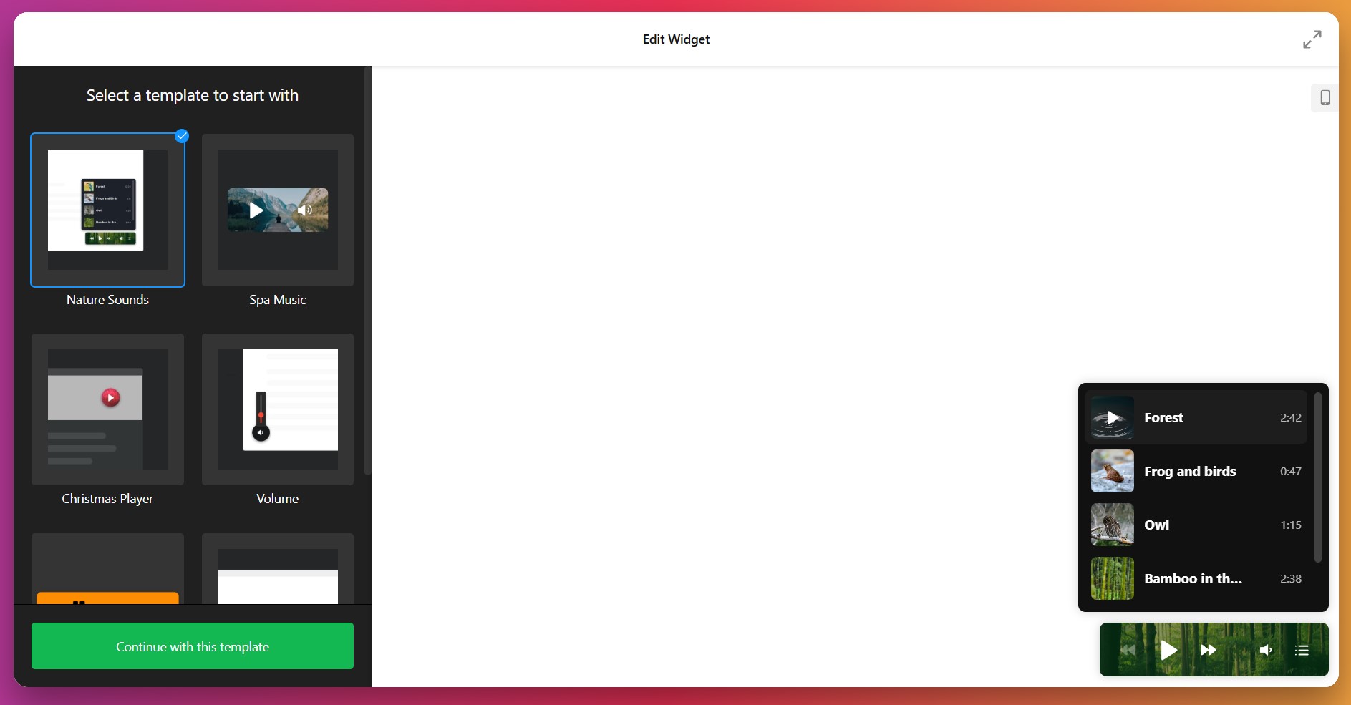Screen dimensions: 1351x705
Task: Select the Spa Music template
Action: point(277,210)
